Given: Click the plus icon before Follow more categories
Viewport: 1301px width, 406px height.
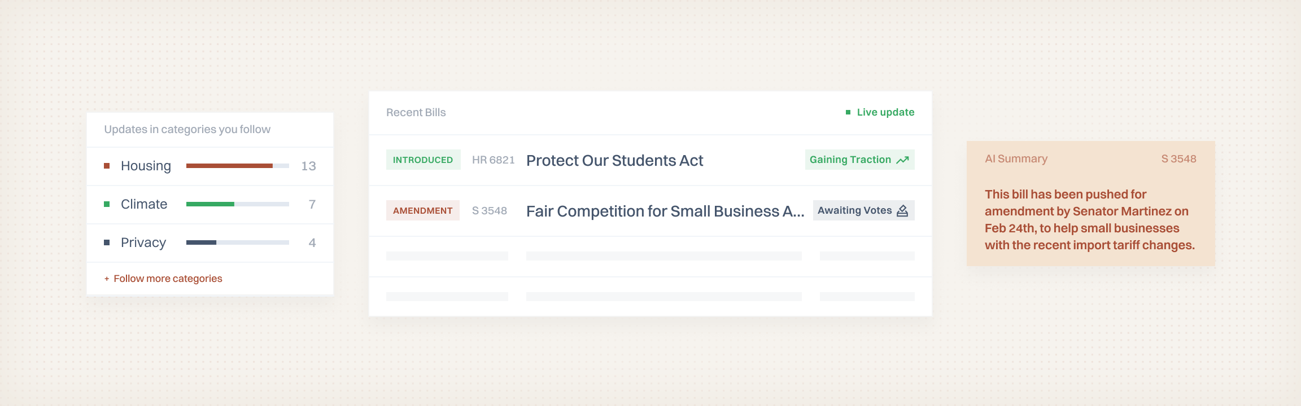Looking at the screenshot, I should (107, 278).
